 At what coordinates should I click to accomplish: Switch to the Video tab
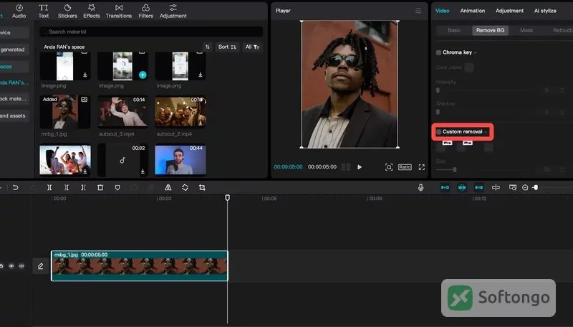click(x=442, y=11)
